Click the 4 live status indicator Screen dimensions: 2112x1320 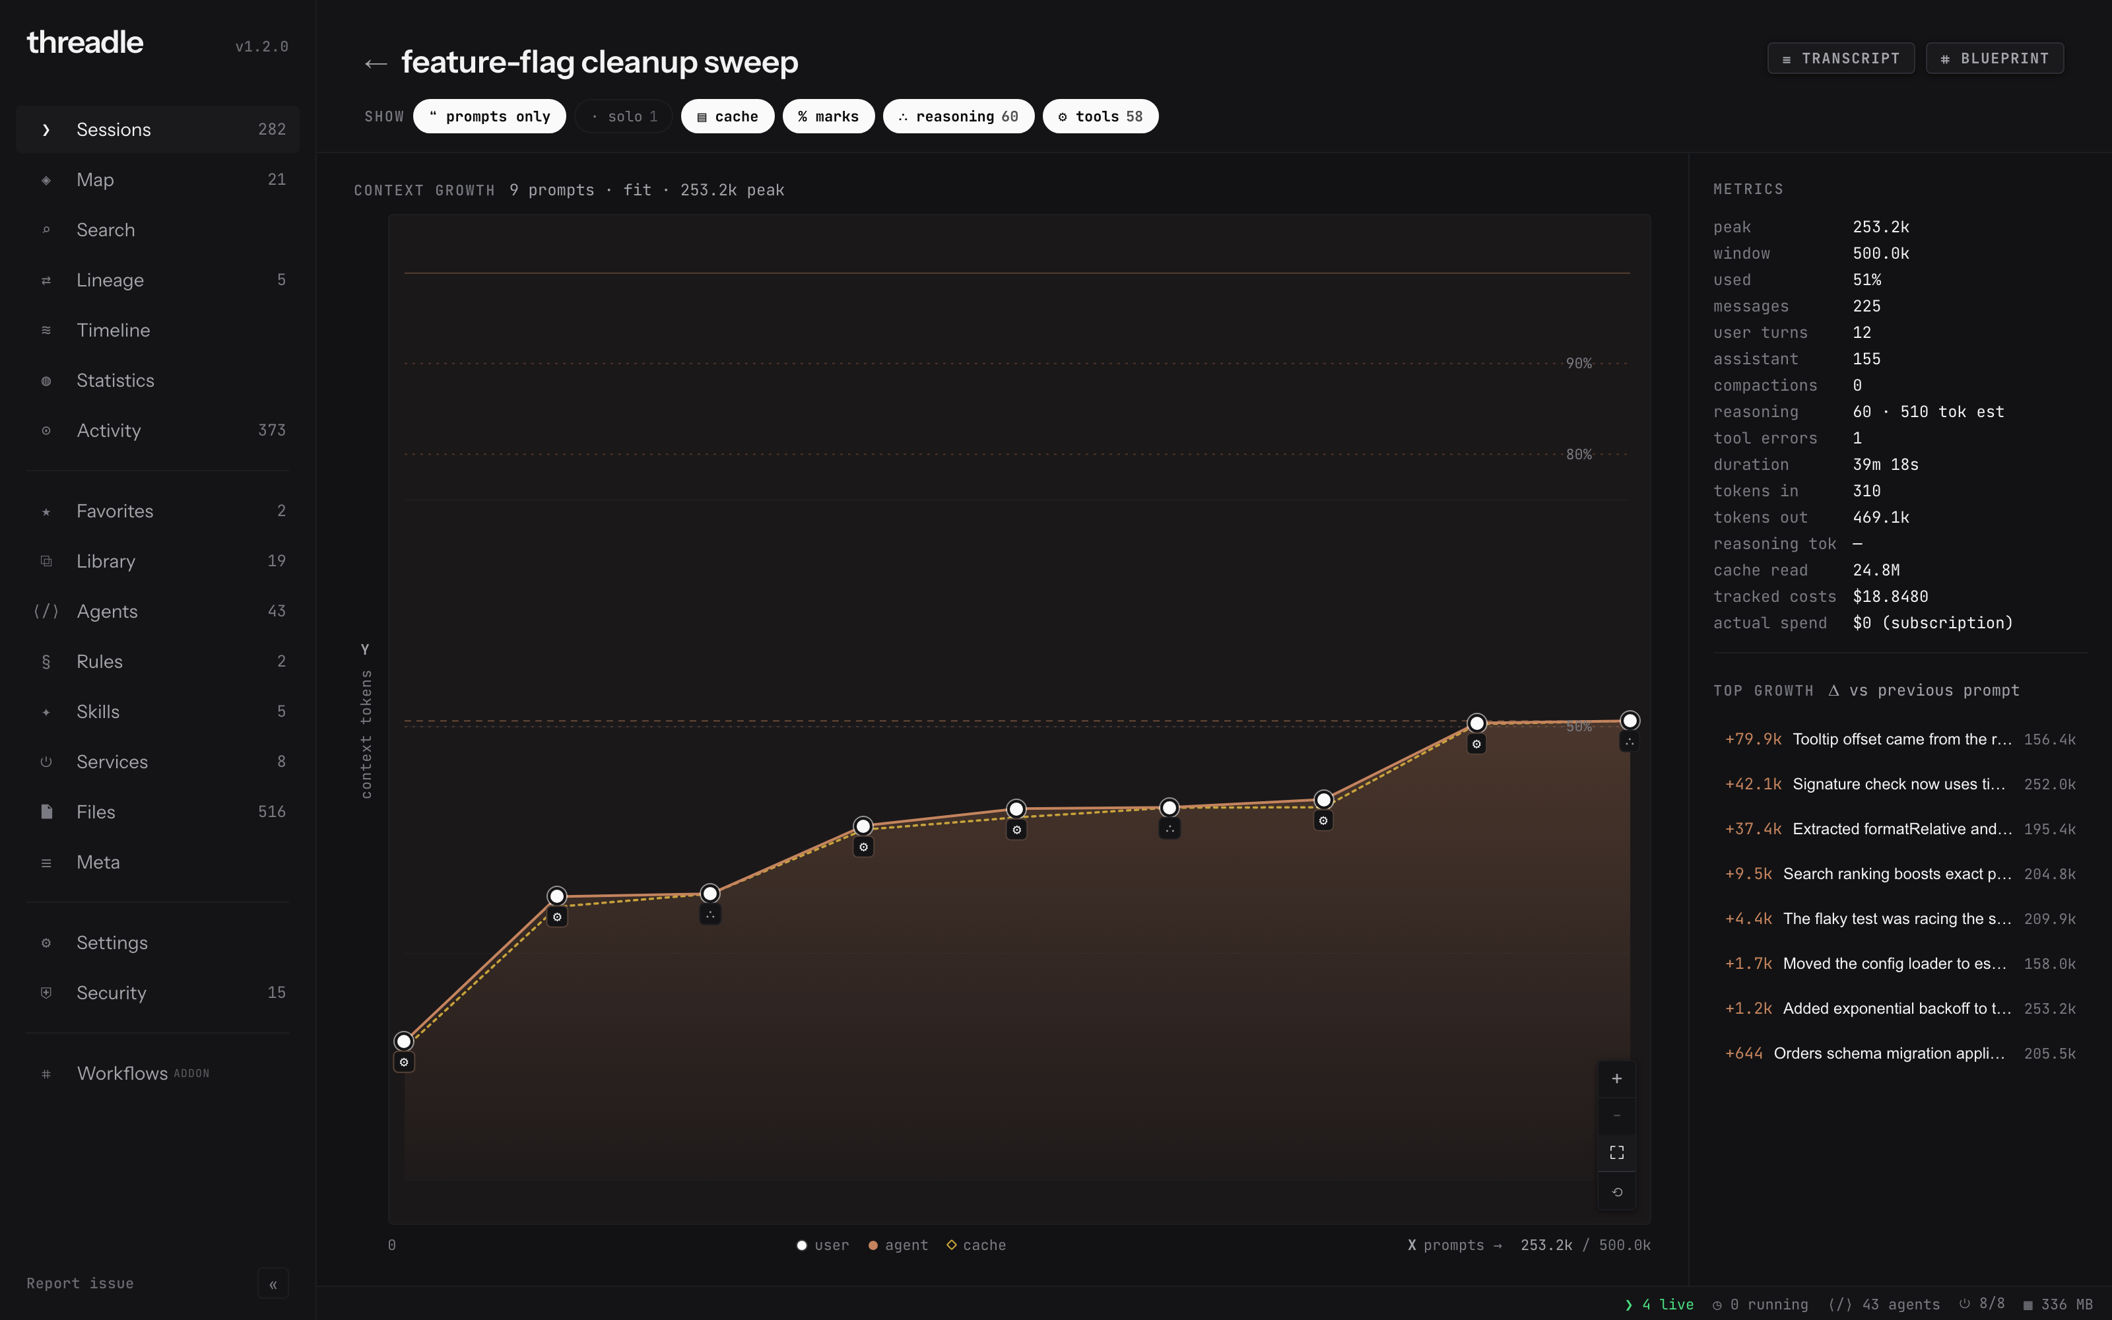coord(1659,1304)
